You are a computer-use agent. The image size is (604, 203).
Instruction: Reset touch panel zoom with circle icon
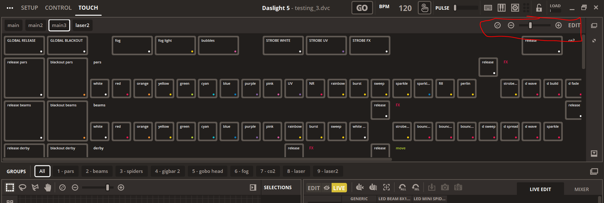pos(497,25)
